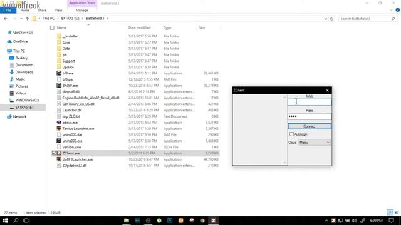Viewport: 401px width, 225px height.
Task: Click EXTRAS (E:) in the address breadcrumb
Action: pyautogui.click(x=70, y=19)
